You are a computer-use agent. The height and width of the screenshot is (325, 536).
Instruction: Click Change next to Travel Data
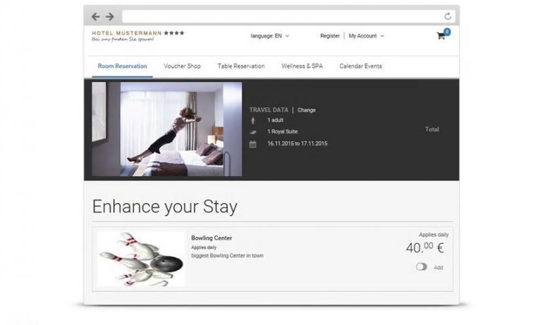click(307, 110)
